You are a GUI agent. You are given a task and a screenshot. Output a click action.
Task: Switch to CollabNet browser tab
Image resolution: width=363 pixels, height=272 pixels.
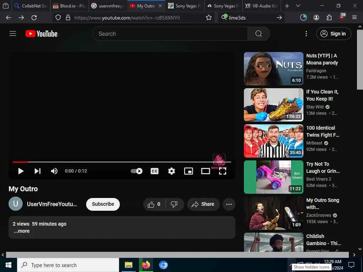31,6
